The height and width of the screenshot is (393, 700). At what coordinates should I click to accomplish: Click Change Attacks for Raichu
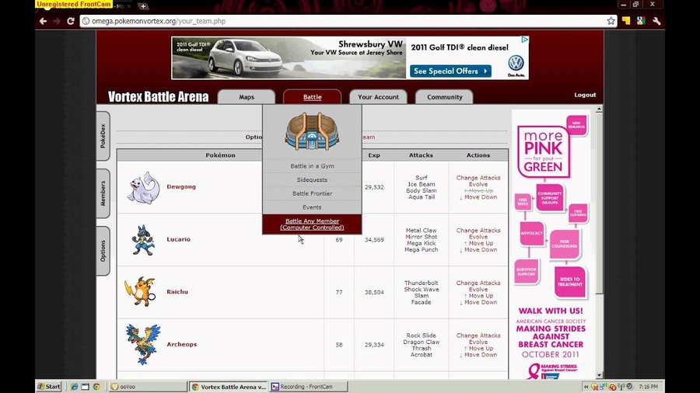(478, 283)
